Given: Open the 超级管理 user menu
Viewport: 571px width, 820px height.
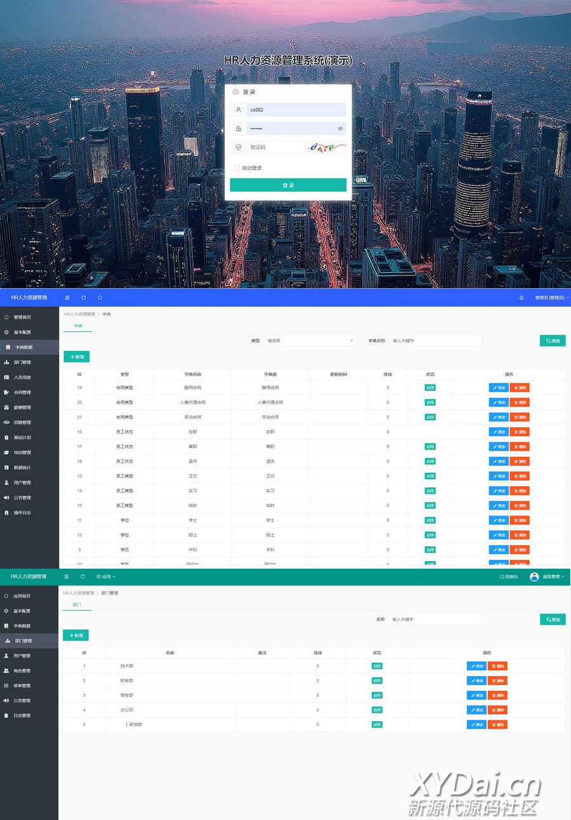Looking at the screenshot, I should click(548, 576).
